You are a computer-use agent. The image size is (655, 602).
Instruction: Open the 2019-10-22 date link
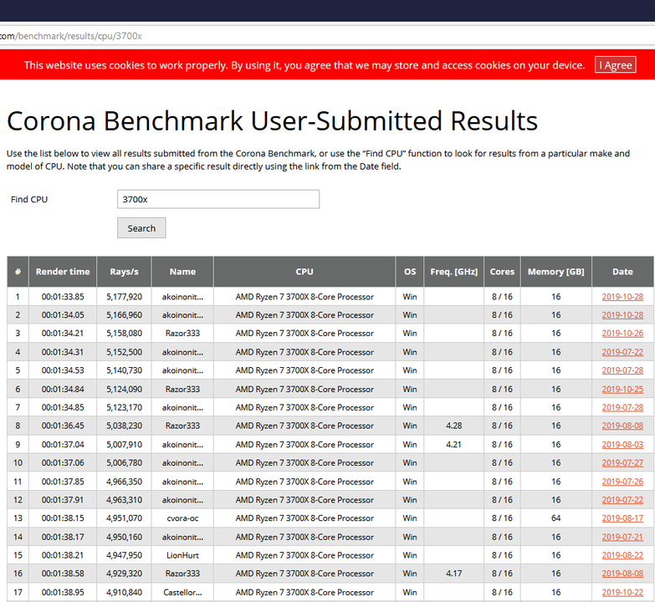click(622, 593)
